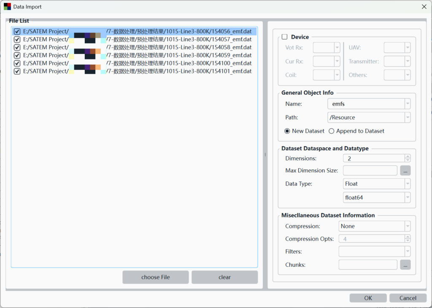
Task: Increase the Dimensions spinner value
Action: click(407, 156)
